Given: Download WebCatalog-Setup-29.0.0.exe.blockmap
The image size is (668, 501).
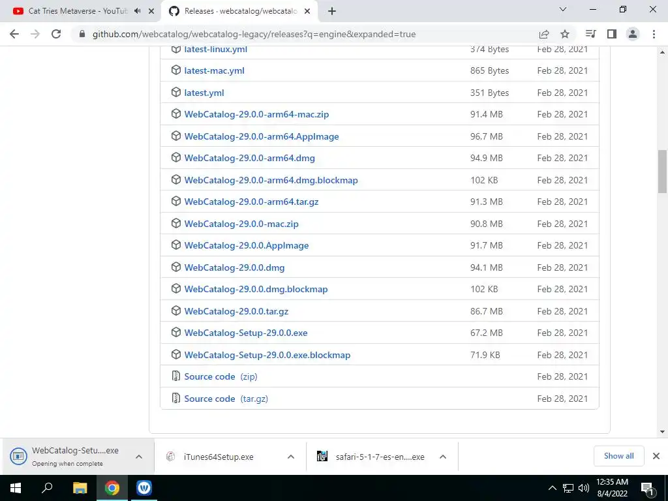Looking at the screenshot, I should click(x=267, y=355).
